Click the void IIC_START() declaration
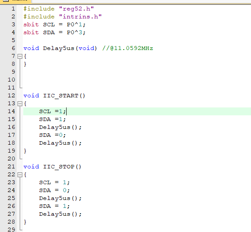 (x=54, y=96)
